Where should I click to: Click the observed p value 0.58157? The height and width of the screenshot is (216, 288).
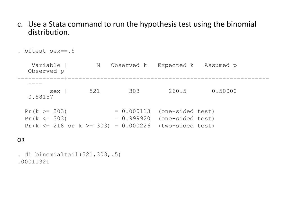coord(40,97)
